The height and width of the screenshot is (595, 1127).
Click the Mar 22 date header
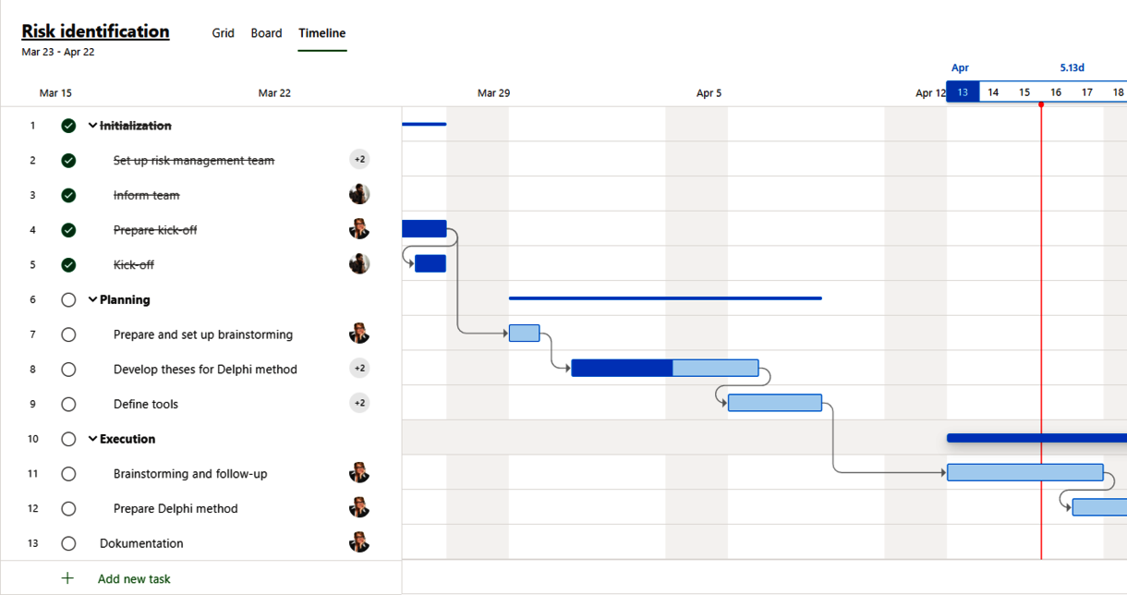click(274, 93)
